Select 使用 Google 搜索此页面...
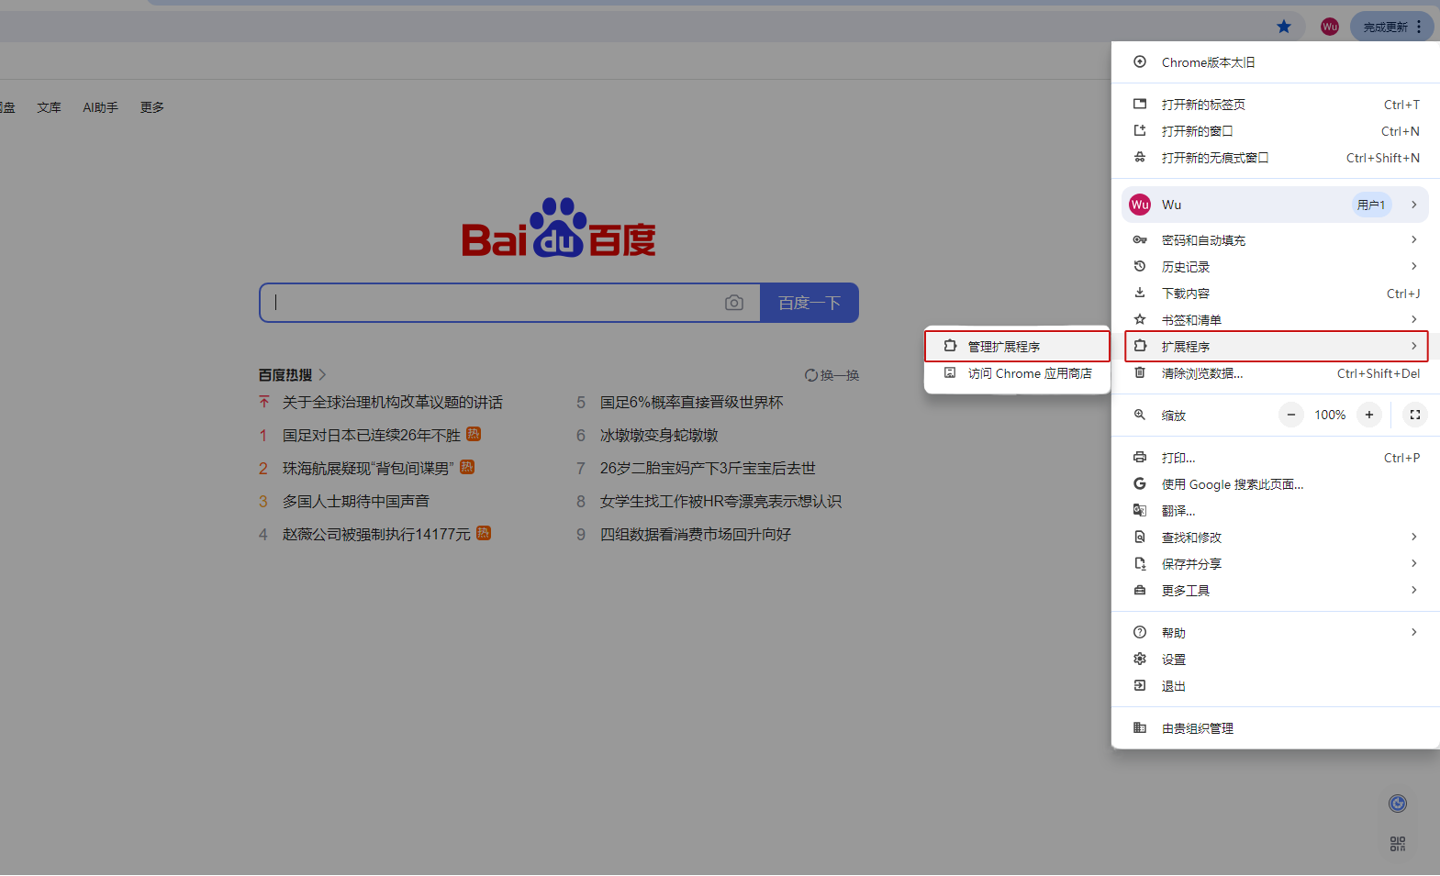This screenshot has width=1440, height=876. coord(1276,484)
